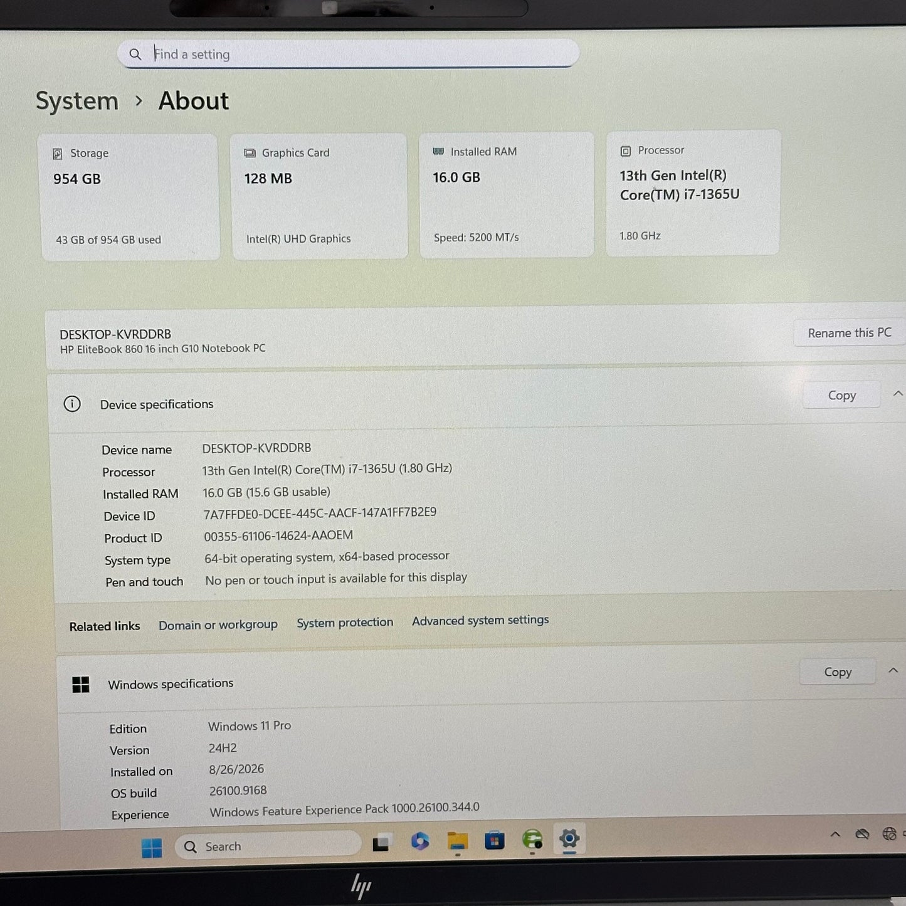This screenshot has width=906, height=906.
Task: Select Product ID value 00355-61106-14624-AAOEM
Action: point(278,535)
